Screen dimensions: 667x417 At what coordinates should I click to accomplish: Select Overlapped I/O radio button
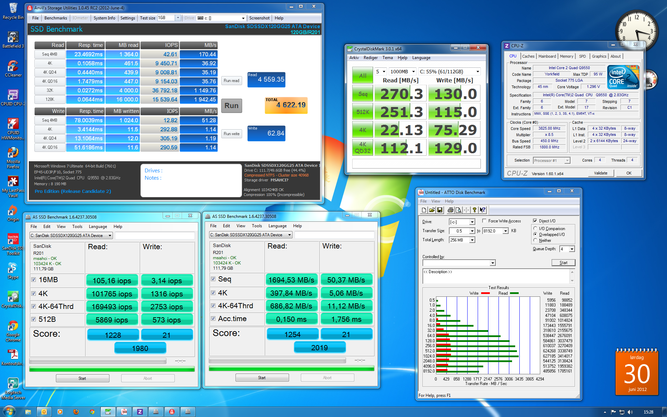pyautogui.click(x=535, y=235)
